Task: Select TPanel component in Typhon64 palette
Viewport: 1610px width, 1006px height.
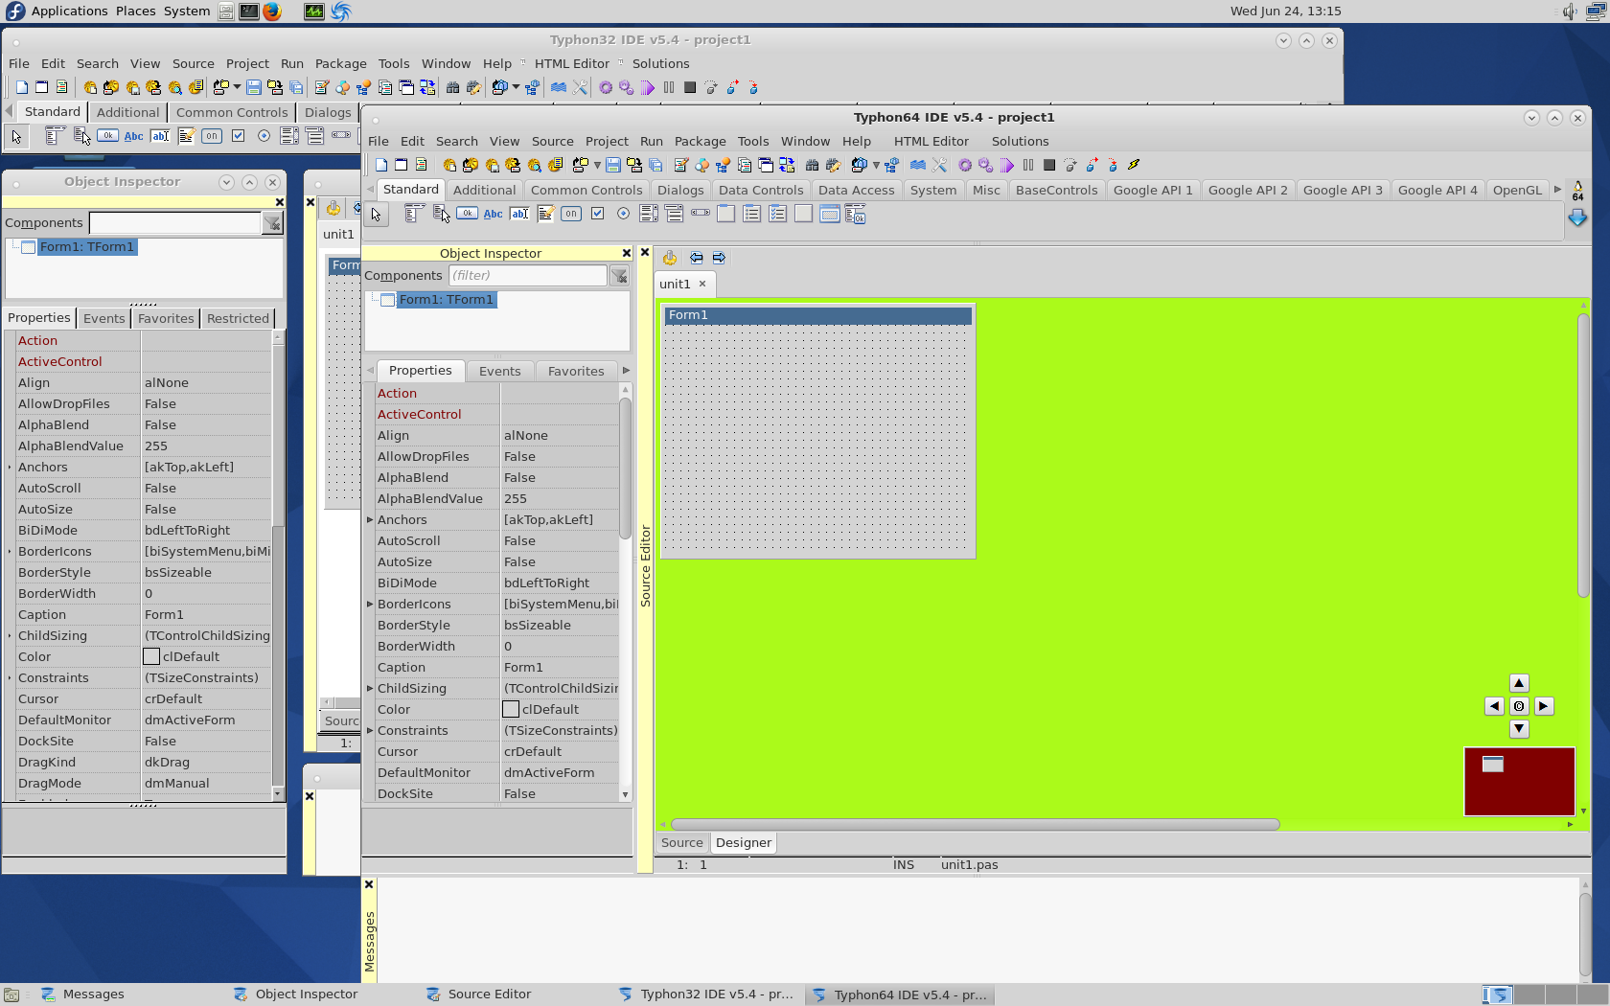Action: point(804,214)
